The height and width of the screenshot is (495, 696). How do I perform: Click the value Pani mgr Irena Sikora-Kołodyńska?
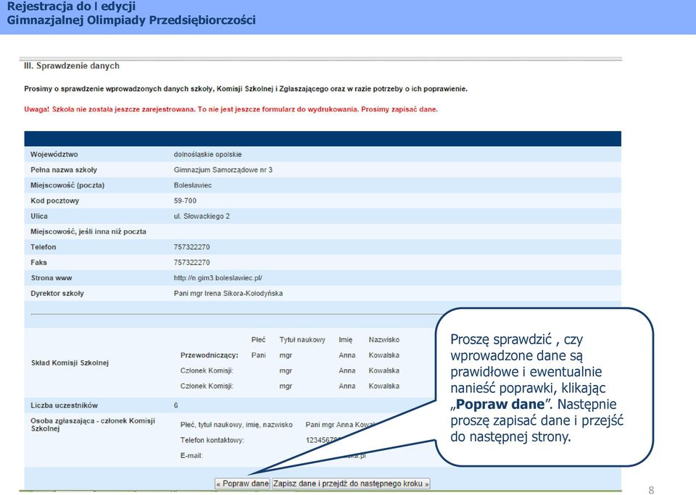click(x=228, y=293)
